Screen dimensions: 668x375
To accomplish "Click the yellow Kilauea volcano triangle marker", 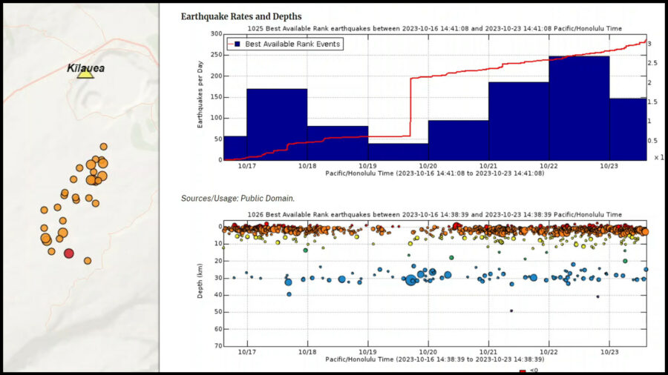I will (85, 73).
